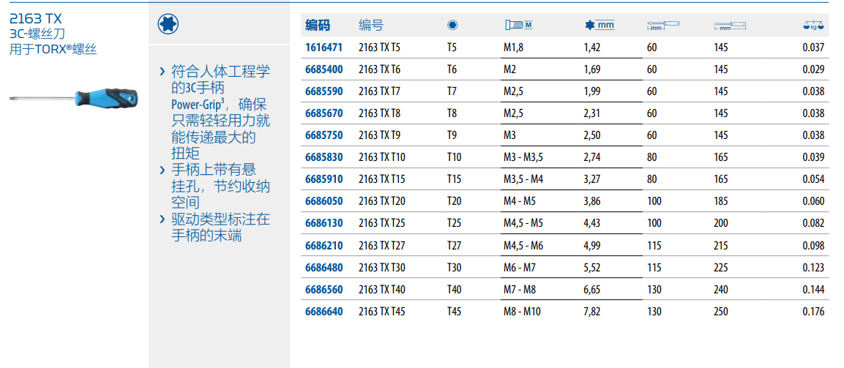Screen dimensions: 844x368
Task: Click the star-shaped tip diameter mm icon
Action: 599,26
